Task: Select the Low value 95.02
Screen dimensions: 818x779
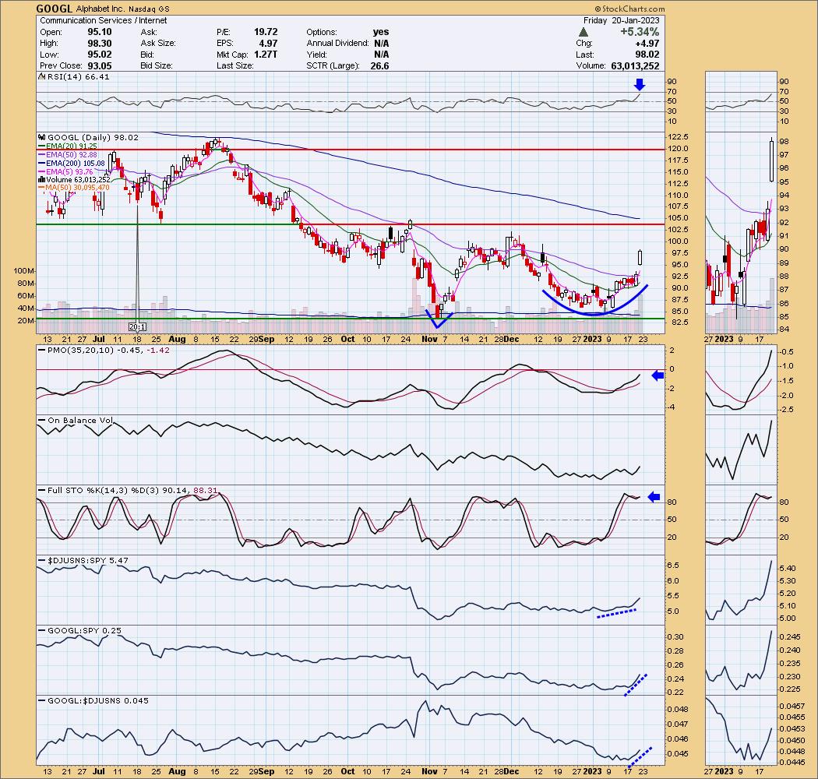Action: coord(100,55)
